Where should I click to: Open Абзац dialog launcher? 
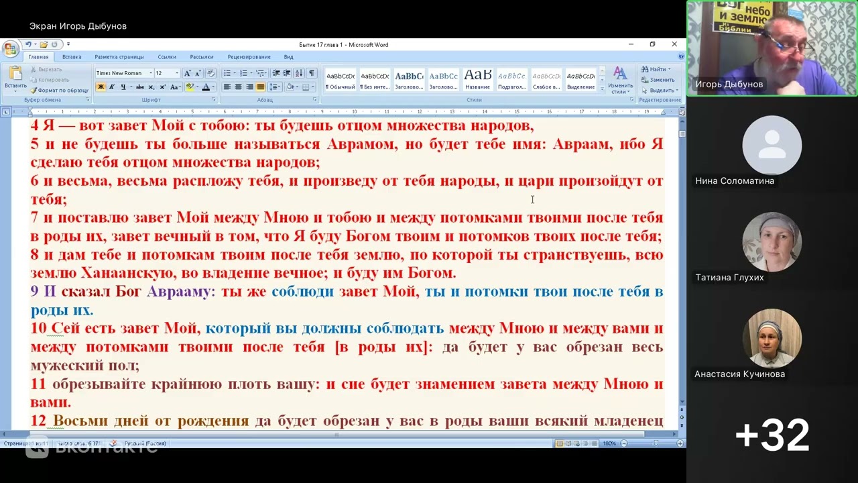tap(315, 100)
